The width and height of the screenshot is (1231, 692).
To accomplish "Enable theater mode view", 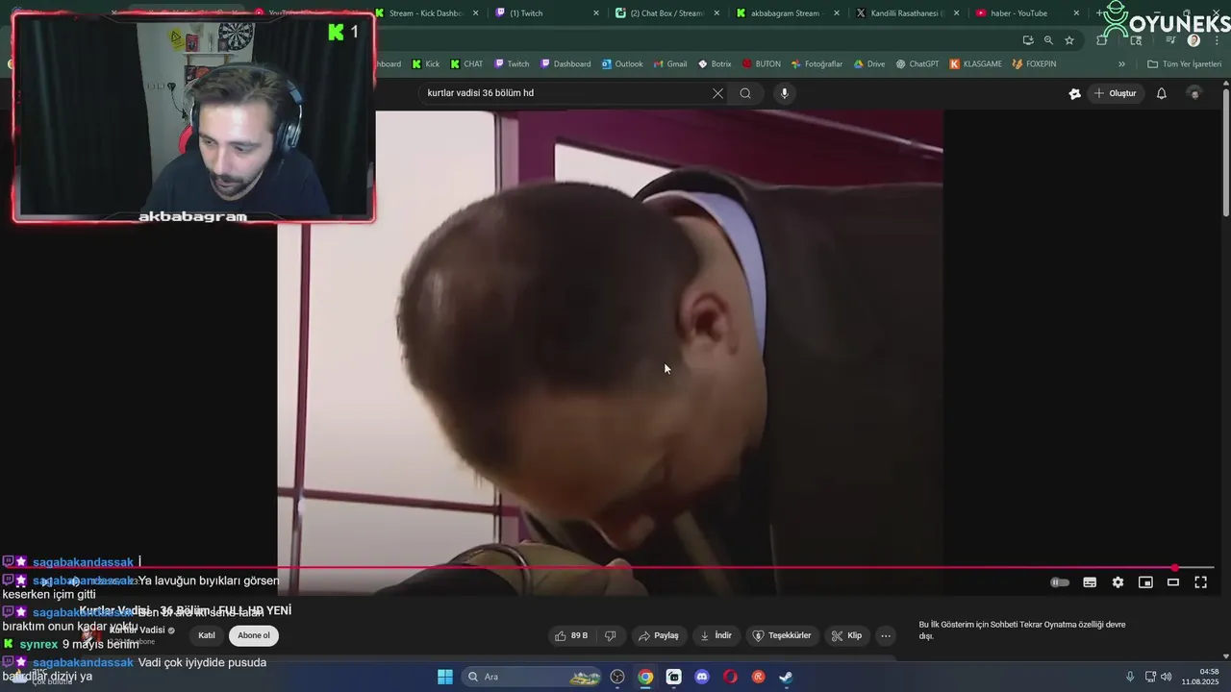I will 1173,582.
